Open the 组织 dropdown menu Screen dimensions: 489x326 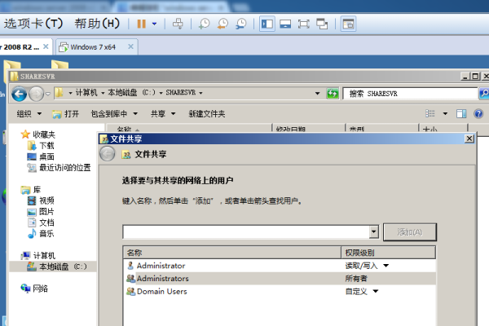tap(29, 114)
